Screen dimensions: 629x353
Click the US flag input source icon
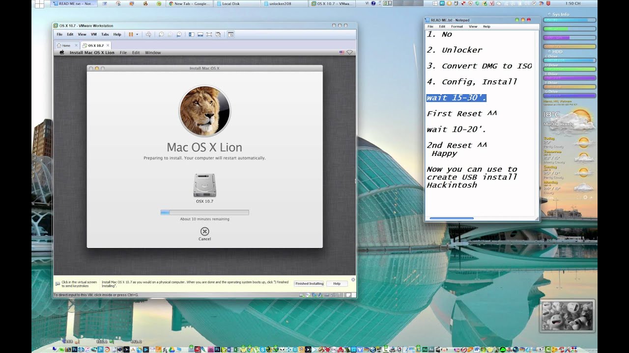click(342, 52)
